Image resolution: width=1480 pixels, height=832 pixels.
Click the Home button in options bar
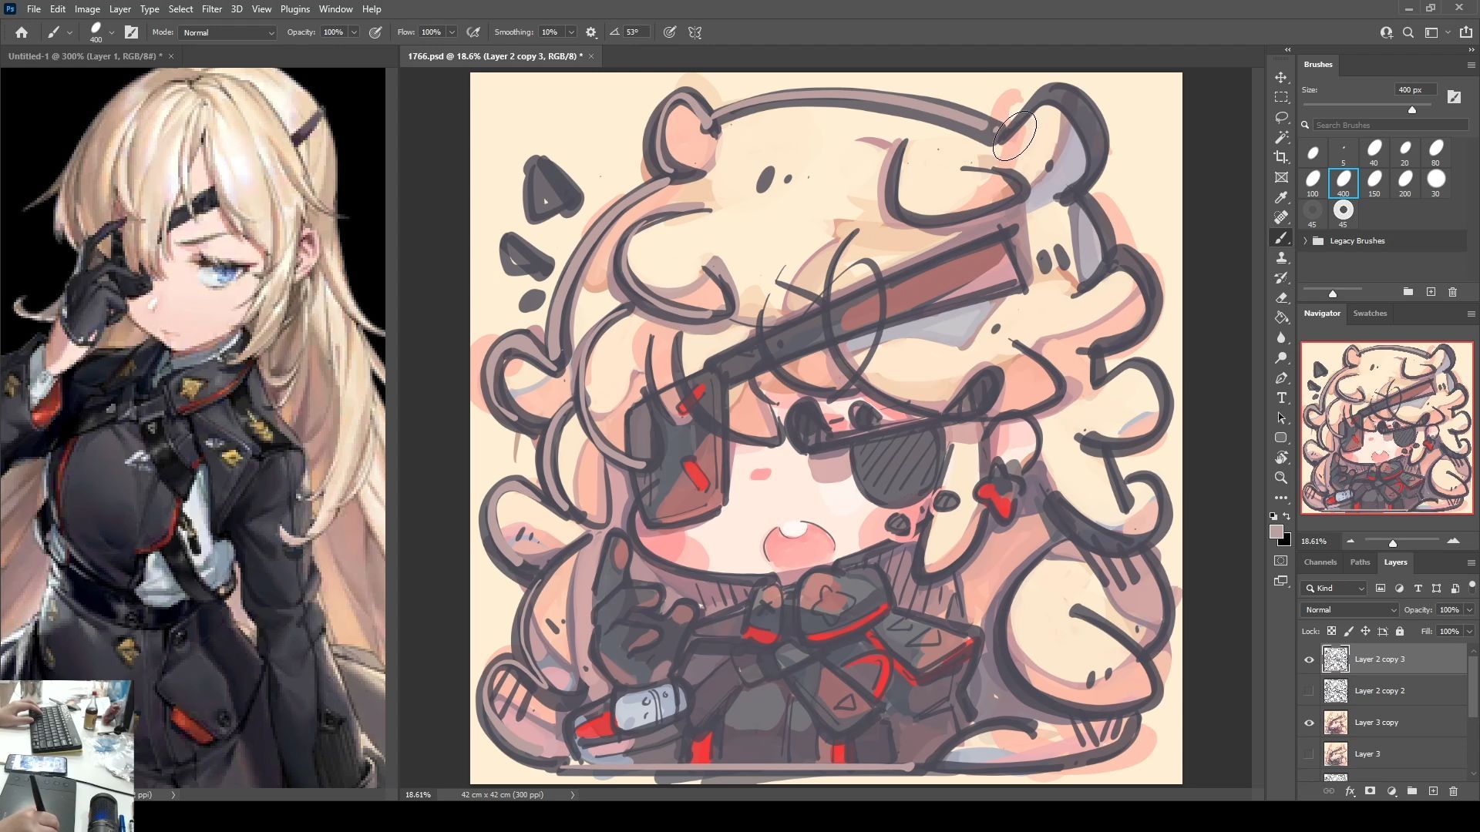(22, 32)
